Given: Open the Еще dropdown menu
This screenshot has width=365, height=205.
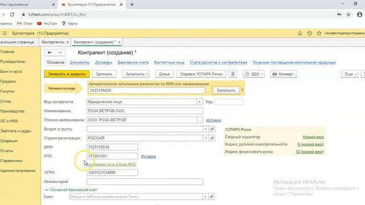Looking at the screenshot, I should click(350, 74).
